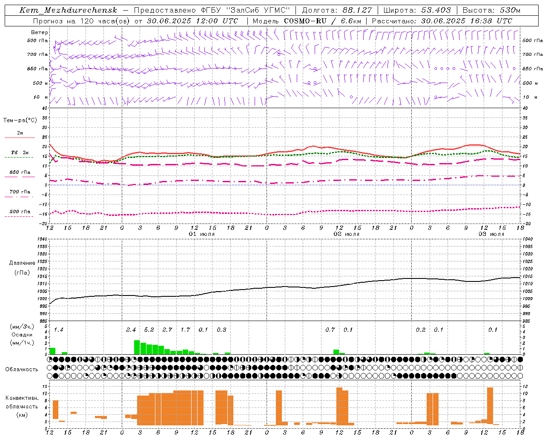Click the 3-hour precipitation value '0.3'

(x=221, y=330)
